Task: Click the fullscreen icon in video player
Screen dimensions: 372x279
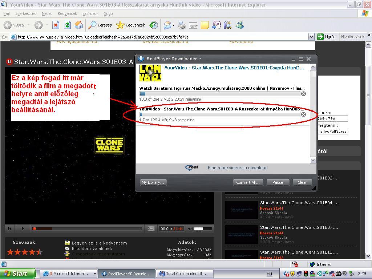Action: tap(151, 229)
